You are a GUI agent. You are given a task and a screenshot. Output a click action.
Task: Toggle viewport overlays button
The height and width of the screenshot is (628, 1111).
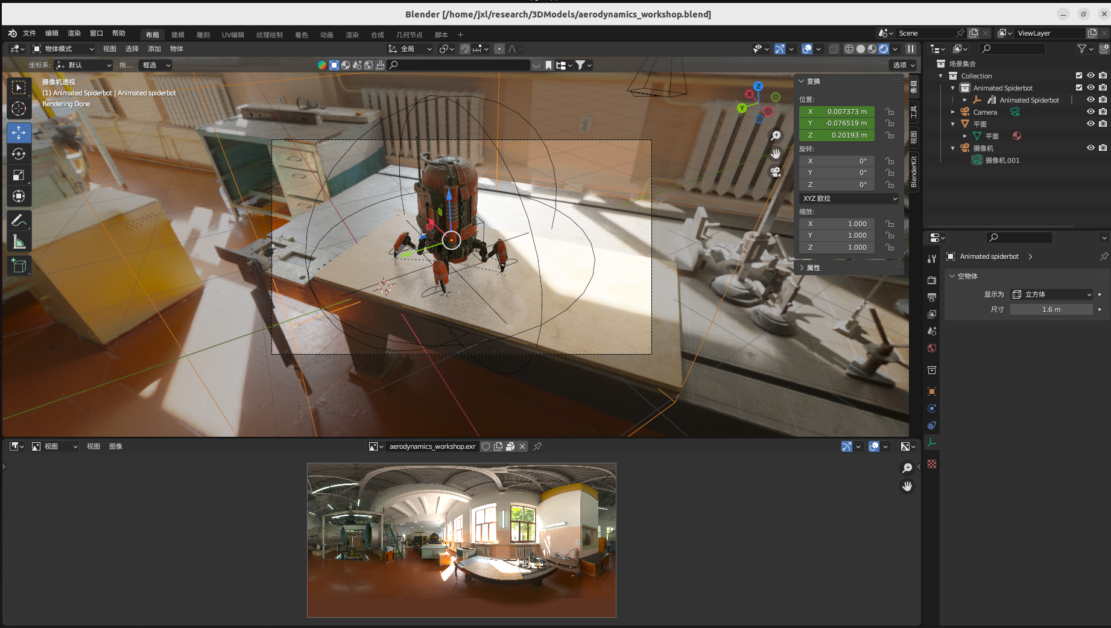[807, 49]
